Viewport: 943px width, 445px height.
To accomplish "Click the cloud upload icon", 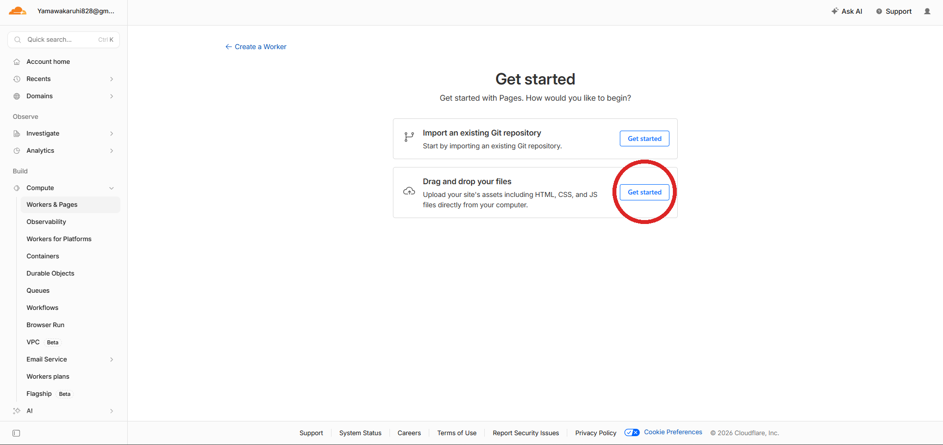I will click(409, 191).
